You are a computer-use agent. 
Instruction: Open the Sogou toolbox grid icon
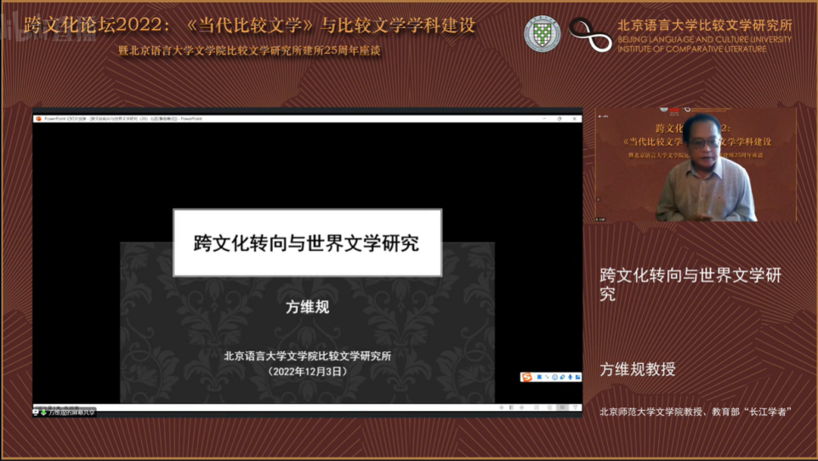point(577,377)
